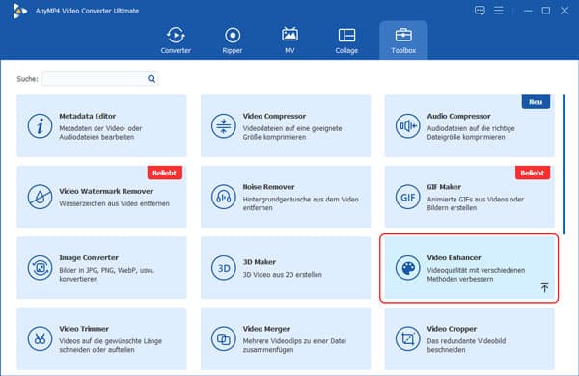Click the Image Converter title text
Viewport: 579px width, 376px height.
click(x=89, y=257)
